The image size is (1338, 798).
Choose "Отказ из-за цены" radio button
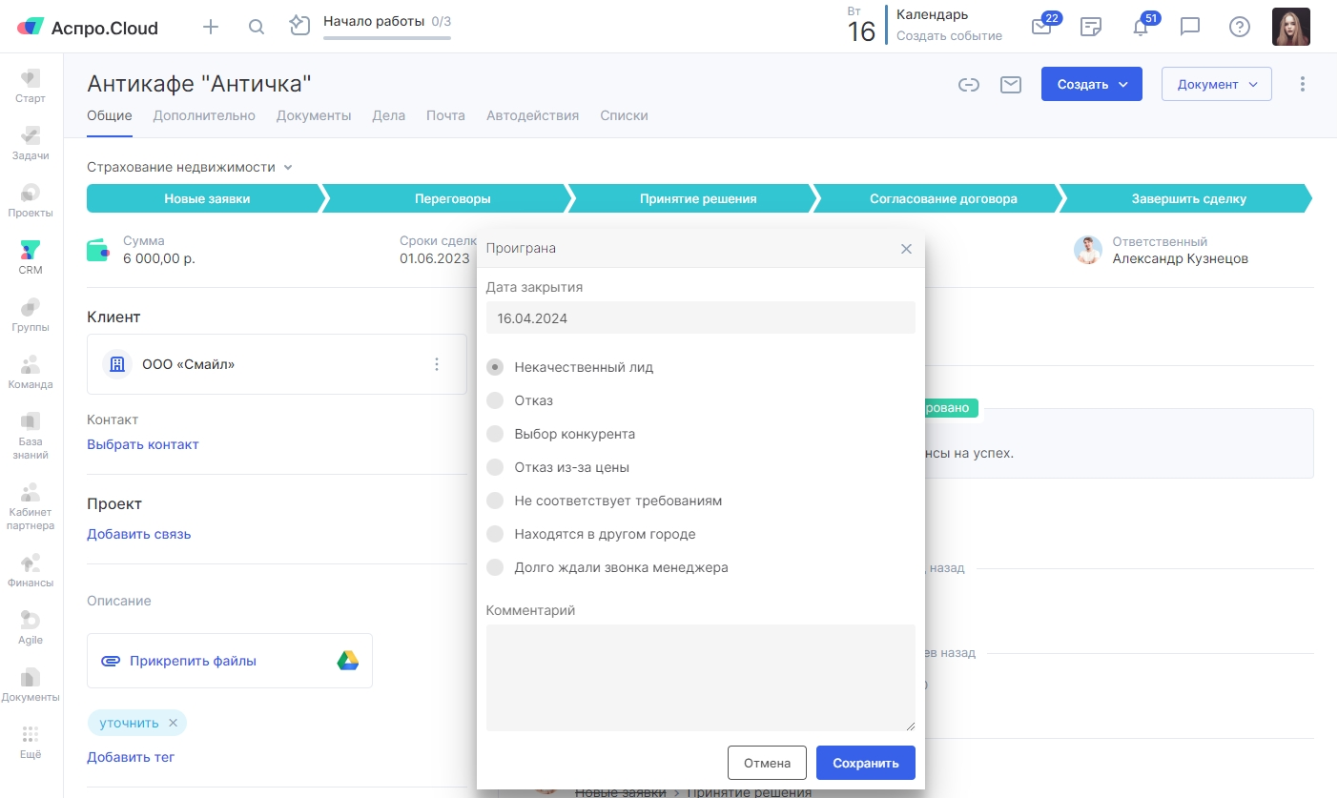point(495,467)
